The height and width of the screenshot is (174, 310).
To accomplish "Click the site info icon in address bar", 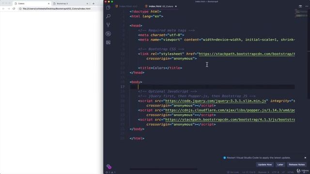I will tap(20, 9).
